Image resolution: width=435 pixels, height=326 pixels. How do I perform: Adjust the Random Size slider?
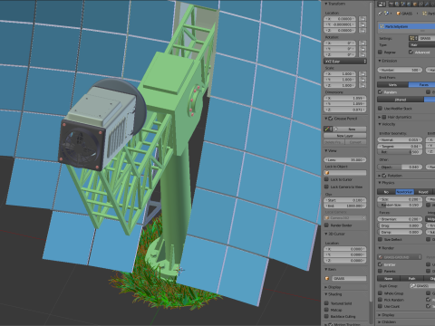(400, 205)
